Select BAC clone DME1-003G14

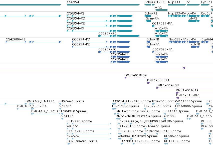click(194, 93)
